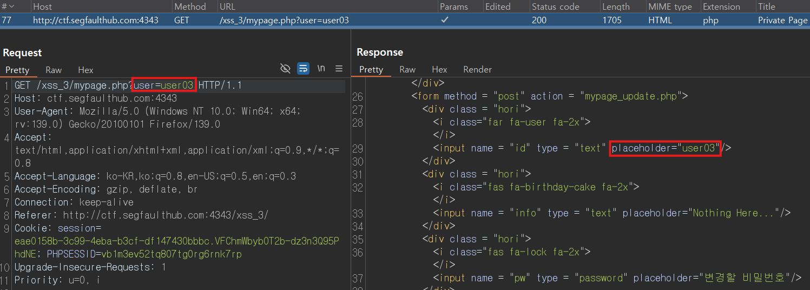Image resolution: width=810 pixels, height=290 pixels.
Task: Select history row 77 for mypage.php
Action: 405,20
